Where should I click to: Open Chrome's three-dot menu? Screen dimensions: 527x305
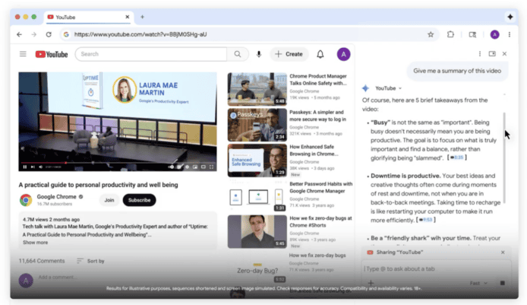(x=510, y=34)
